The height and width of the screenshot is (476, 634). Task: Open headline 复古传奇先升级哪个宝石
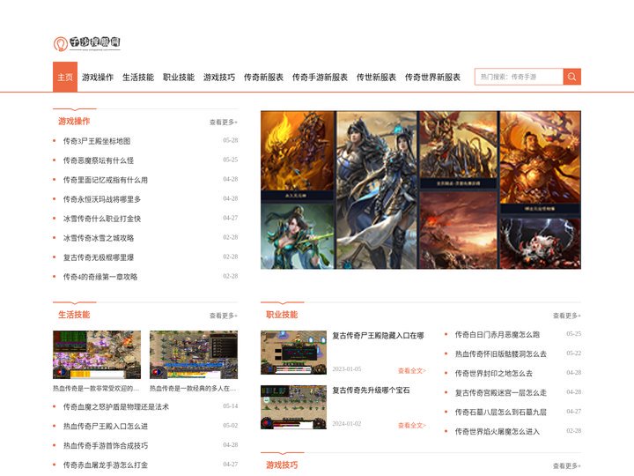pos(372,390)
